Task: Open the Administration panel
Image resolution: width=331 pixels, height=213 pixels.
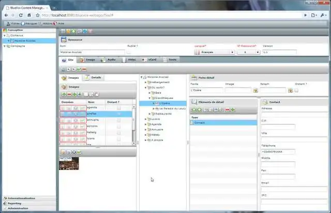Action: tap(29, 208)
